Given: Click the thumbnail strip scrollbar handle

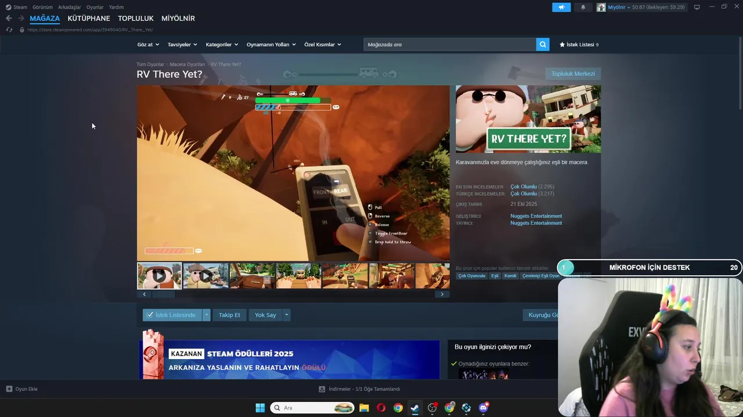Looking at the screenshot, I should click(164, 294).
